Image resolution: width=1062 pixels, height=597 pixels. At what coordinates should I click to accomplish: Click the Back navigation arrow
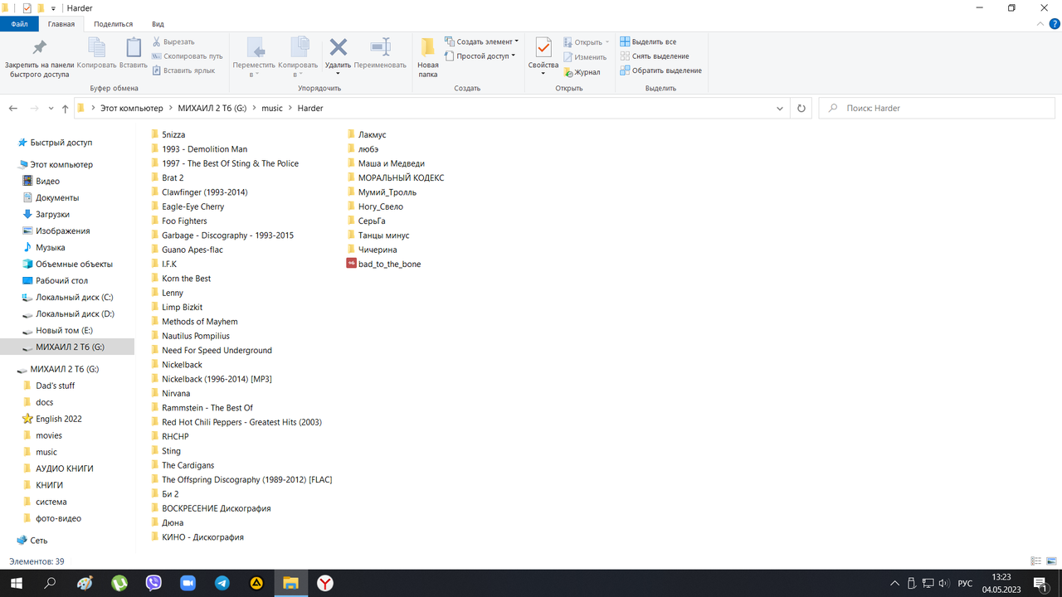pyautogui.click(x=13, y=108)
